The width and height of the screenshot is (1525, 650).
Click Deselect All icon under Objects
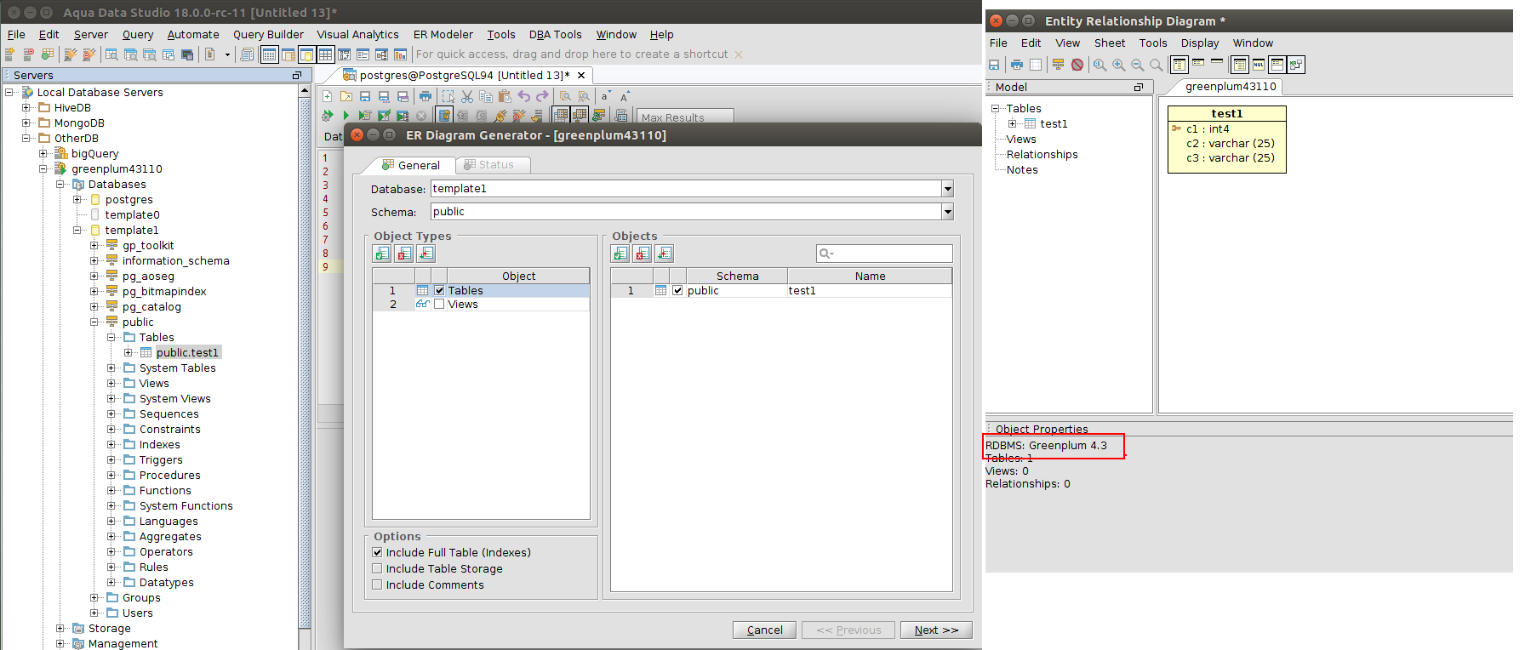click(x=643, y=254)
